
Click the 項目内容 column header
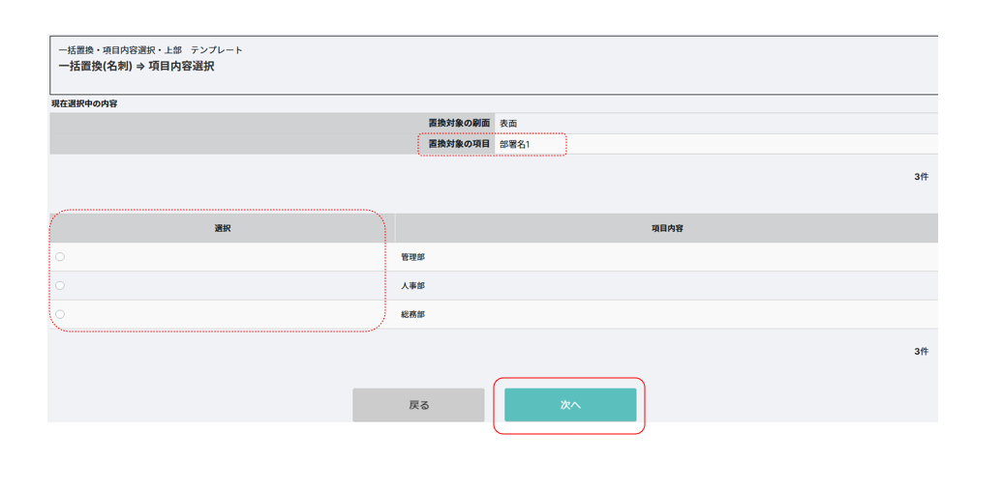[666, 228]
